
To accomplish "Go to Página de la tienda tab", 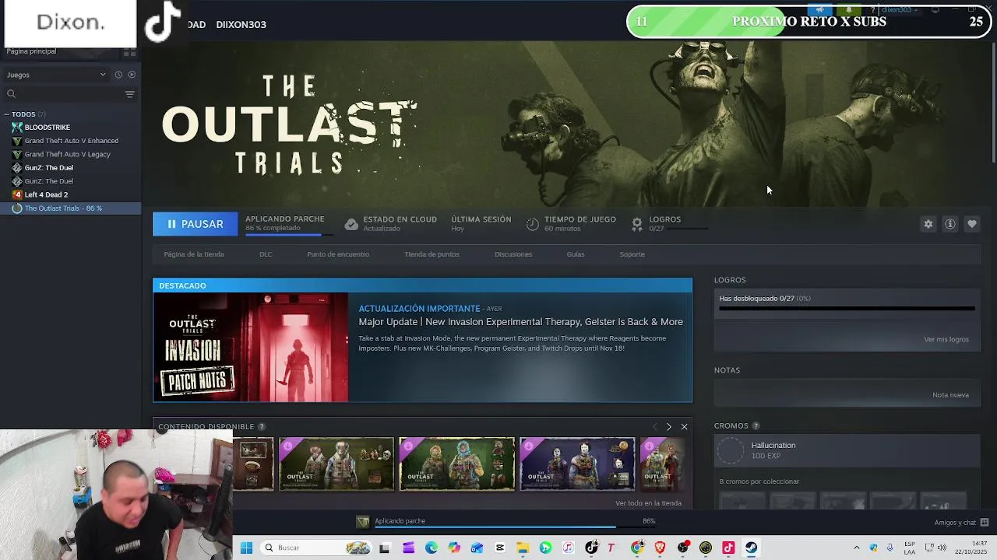I will tap(194, 254).
